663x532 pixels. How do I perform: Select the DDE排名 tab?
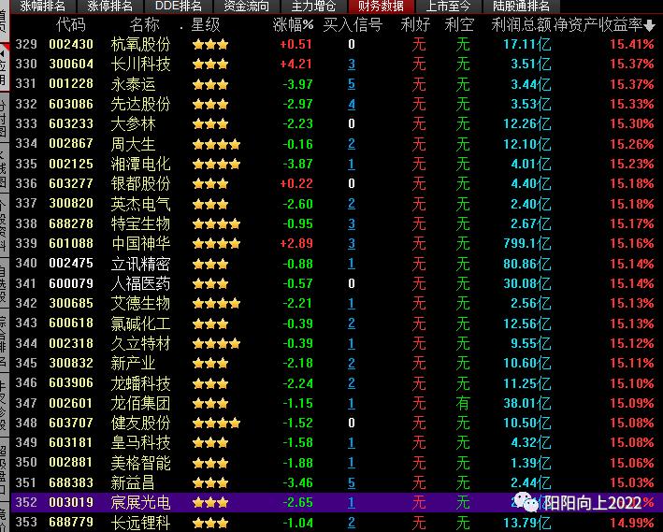(178, 6)
